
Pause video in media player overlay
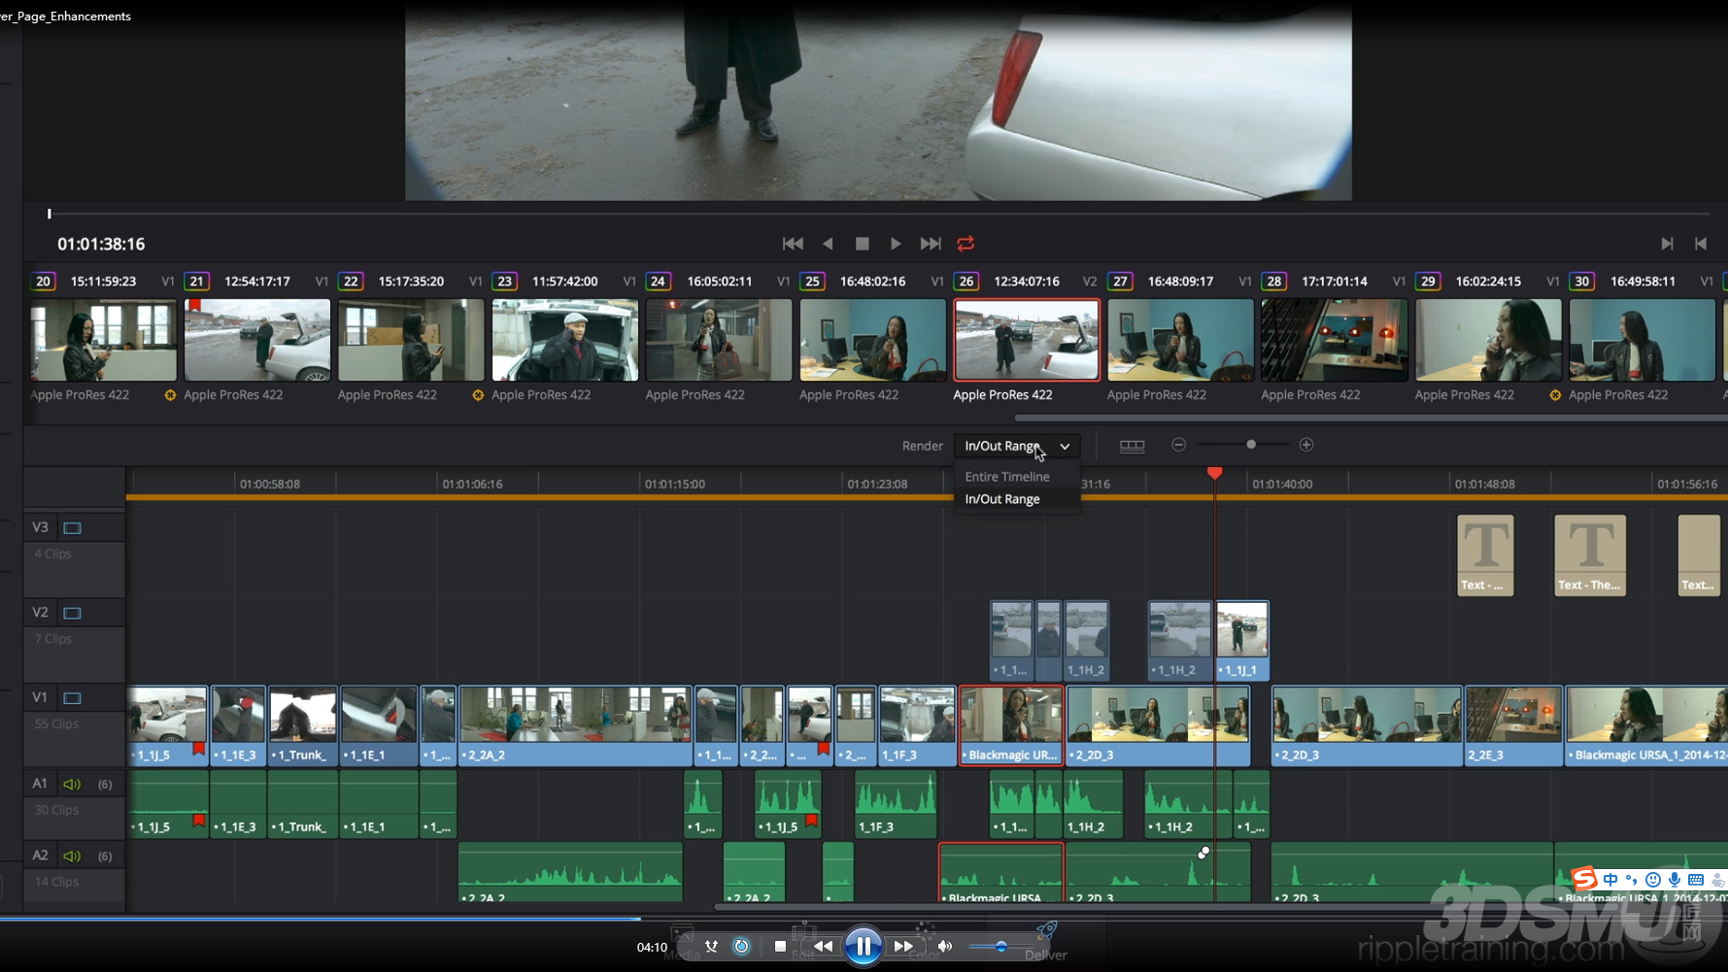pyautogui.click(x=863, y=946)
